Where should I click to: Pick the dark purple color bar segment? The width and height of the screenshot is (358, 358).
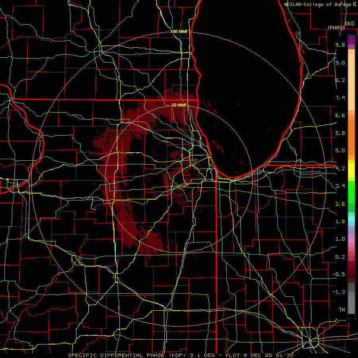351,40
